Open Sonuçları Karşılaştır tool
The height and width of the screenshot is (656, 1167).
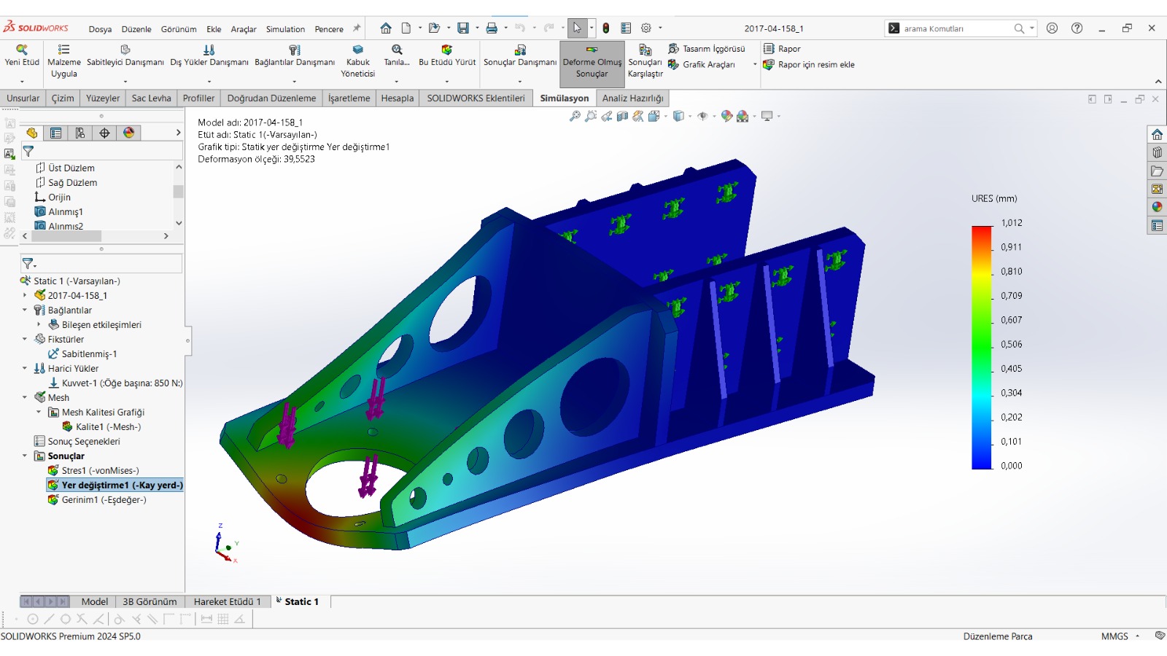[645, 61]
